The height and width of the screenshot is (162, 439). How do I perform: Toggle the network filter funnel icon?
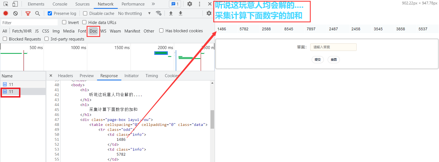(x=28, y=13)
